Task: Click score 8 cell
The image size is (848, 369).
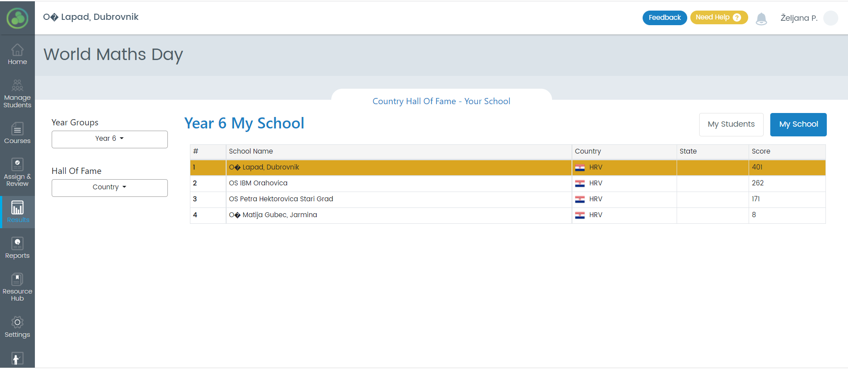Action: coord(787,215)
